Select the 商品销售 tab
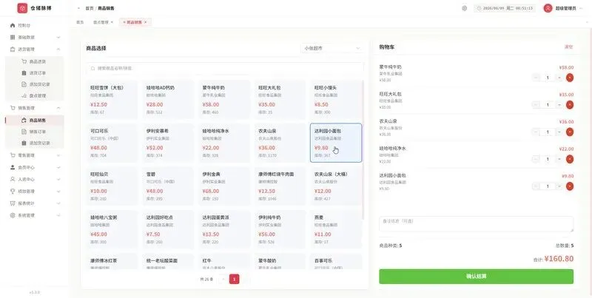This screenshot has width=592, height=298. click(x=135, y=22)
